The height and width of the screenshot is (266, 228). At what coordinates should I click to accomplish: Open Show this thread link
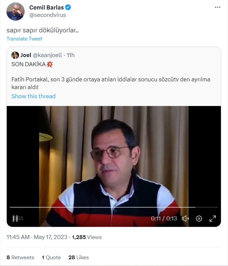click(x=33, y=96)
